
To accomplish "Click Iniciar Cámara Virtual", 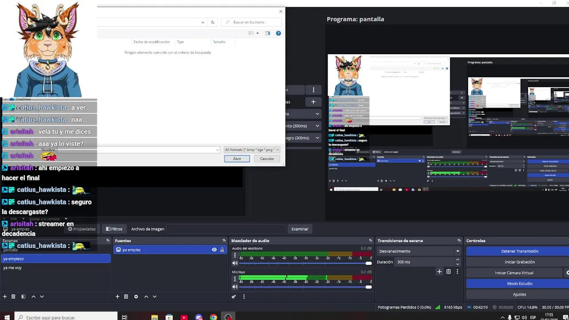I will point(514,273).
